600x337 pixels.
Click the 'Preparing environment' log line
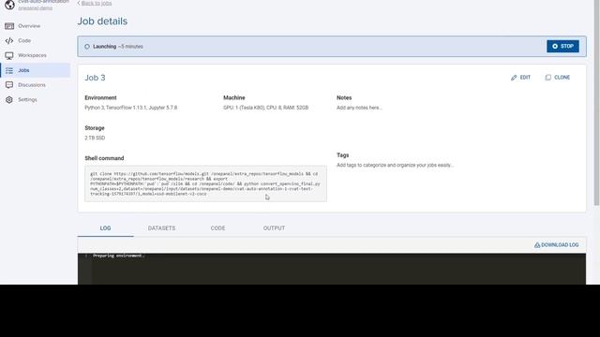point(119,256)
